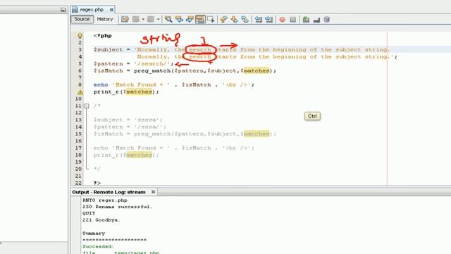Toggle rectangular selection mode
Screen dimensions: 451x254
(211, 19)
